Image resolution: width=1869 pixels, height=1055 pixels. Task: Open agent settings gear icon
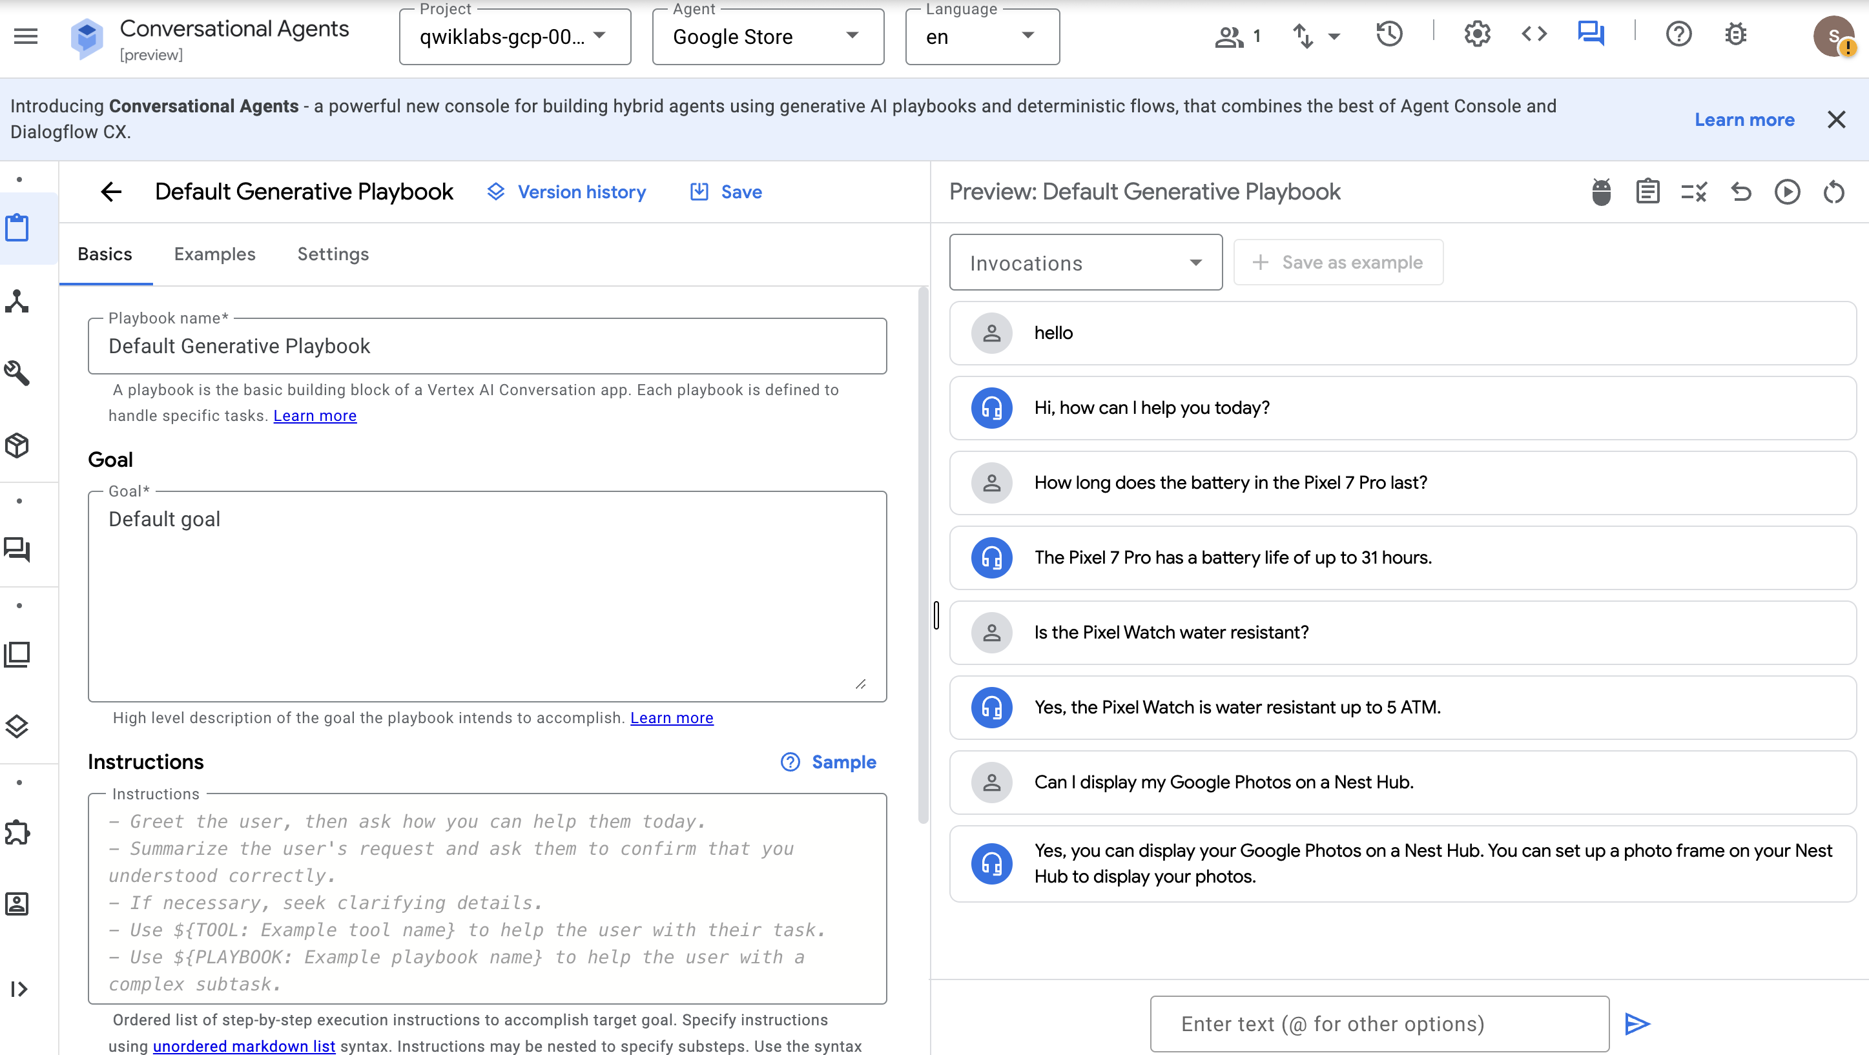pyautogui.click(x=1477, y=34)
